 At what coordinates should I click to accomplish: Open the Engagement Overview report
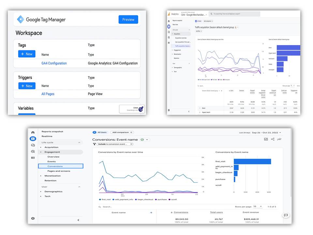click(53, 157)
